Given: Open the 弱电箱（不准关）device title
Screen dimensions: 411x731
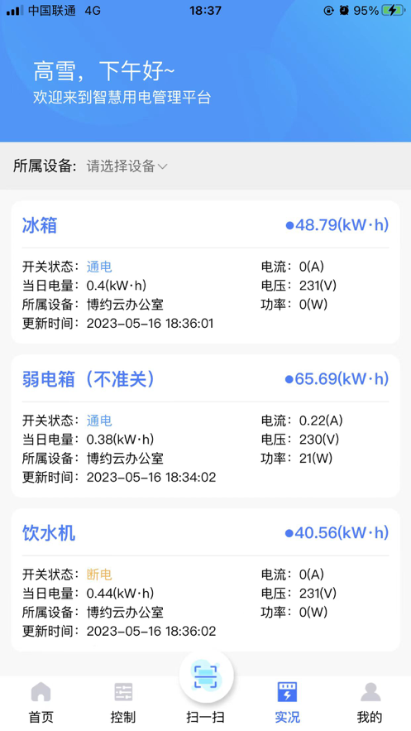Looking at the screenshot, I should click(x=88, y=379).
